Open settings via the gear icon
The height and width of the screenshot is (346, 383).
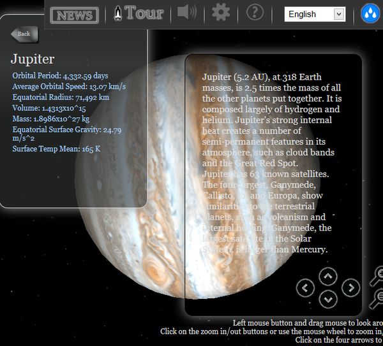coord(221,12)
